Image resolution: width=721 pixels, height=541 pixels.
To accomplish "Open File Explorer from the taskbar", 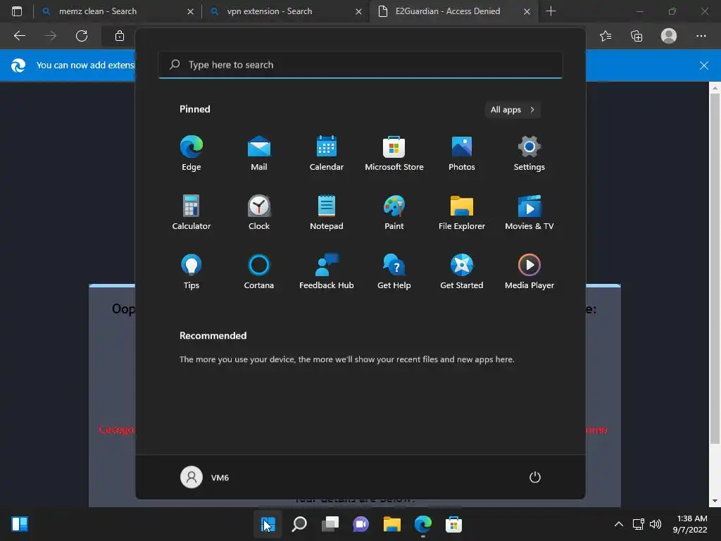I will (x=391, y=524).
